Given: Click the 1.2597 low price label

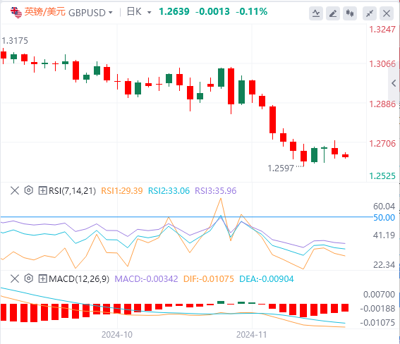Looking at the screenshot, I should point(281,168).
